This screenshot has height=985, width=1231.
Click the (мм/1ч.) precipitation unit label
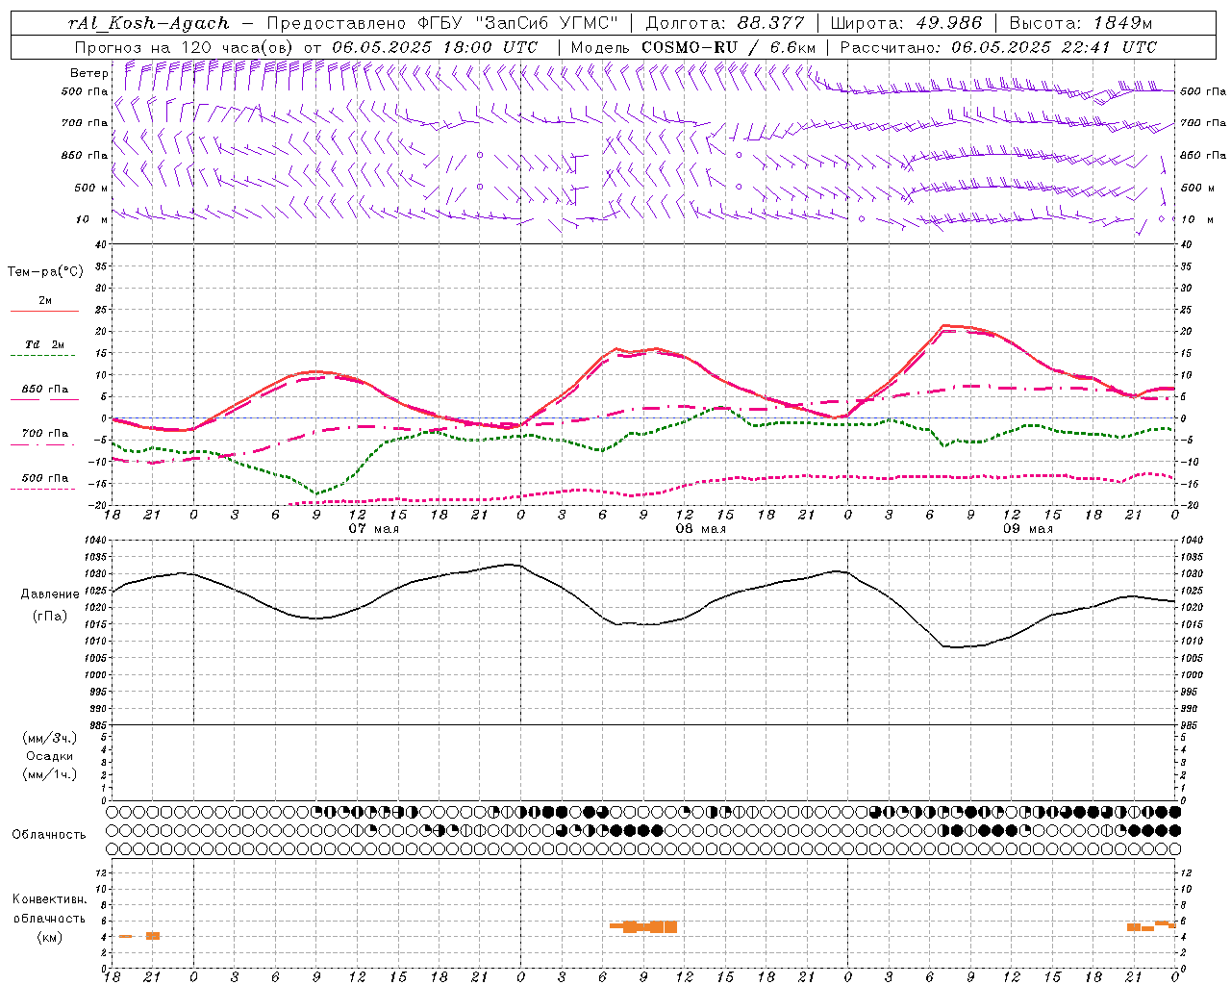(x=49, y=774)
